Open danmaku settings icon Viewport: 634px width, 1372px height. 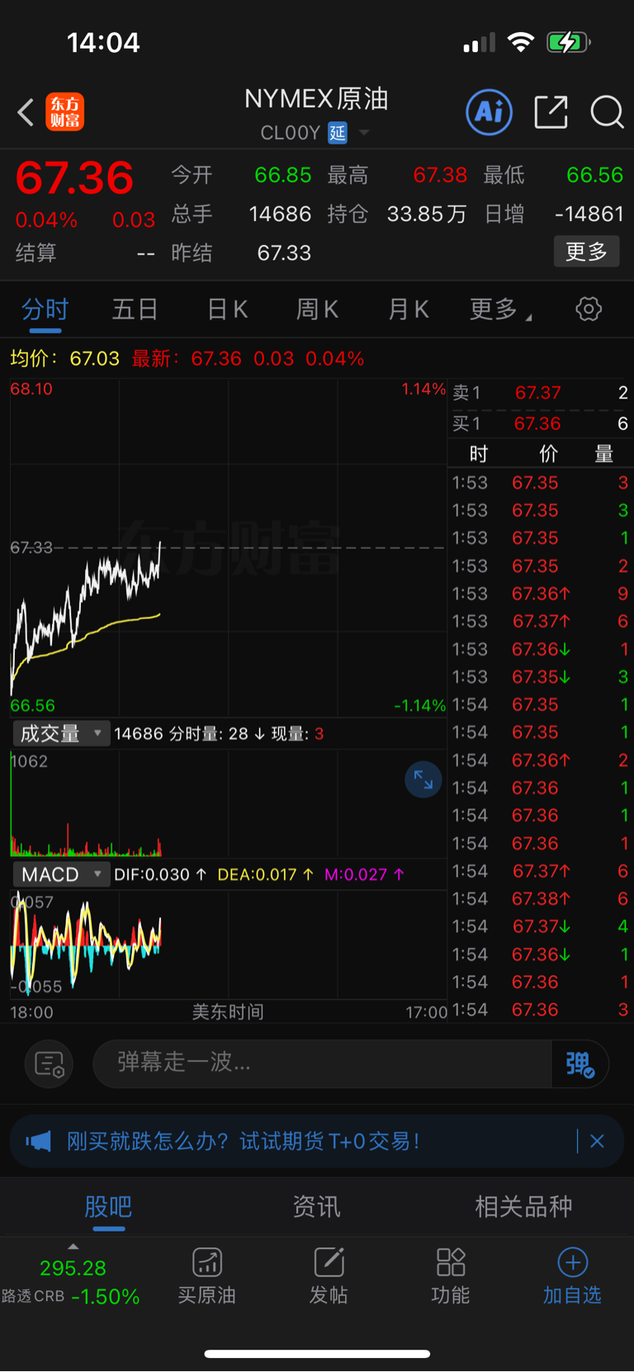point(50,1064)
